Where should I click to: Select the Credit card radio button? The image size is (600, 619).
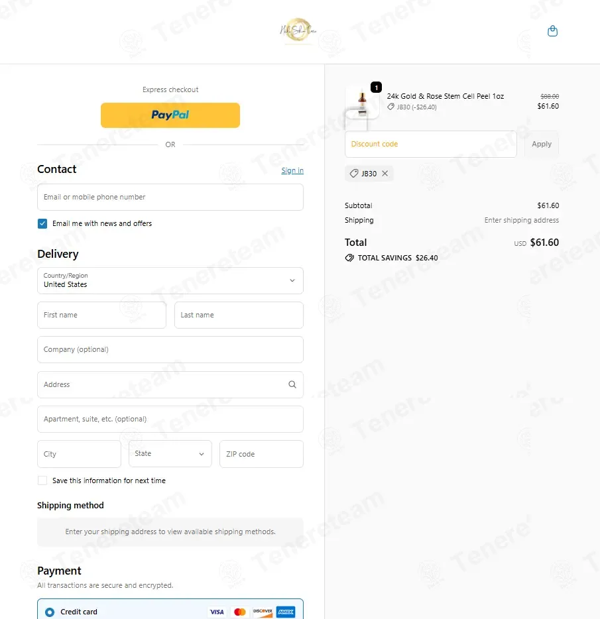coord(50,612)
